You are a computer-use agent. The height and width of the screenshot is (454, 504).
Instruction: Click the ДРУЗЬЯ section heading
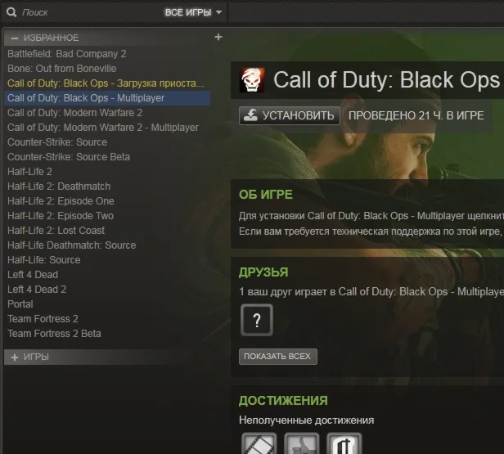[x=263, y=272]
